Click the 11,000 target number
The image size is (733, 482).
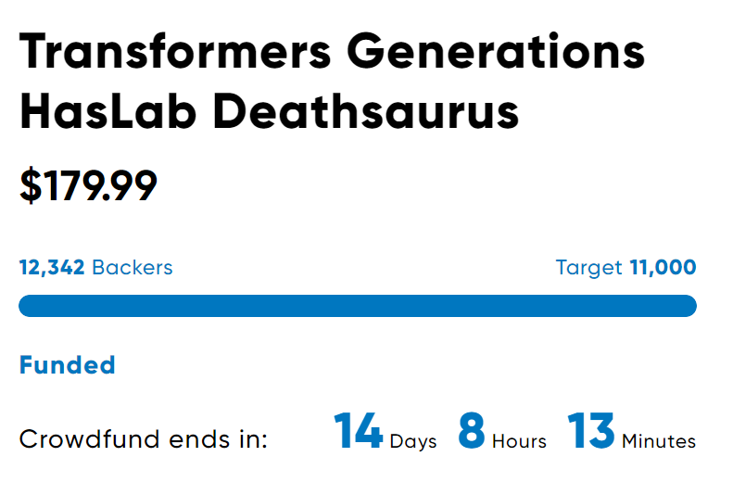tap(663, 267)
